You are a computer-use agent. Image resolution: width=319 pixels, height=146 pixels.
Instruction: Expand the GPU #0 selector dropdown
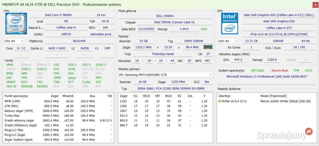coord(228,41)
